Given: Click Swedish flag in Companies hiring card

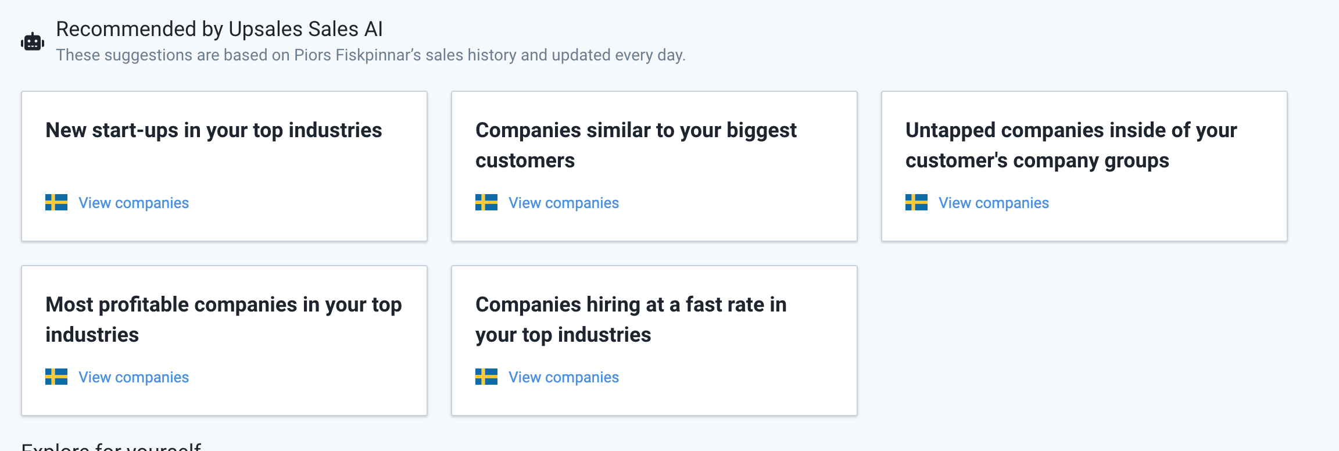Looking at the screenshot, I should point(486,377).
